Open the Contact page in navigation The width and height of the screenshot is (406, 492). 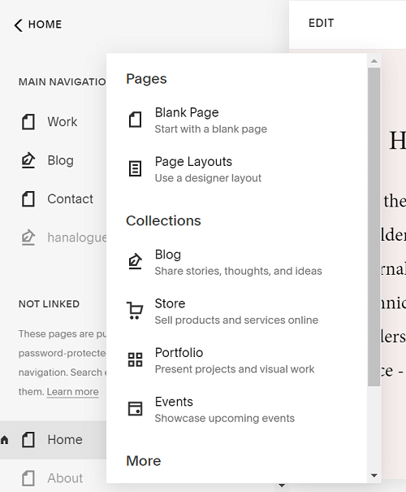point(70,199)
